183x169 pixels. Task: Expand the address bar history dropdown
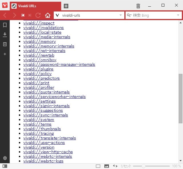click(121, 15)
